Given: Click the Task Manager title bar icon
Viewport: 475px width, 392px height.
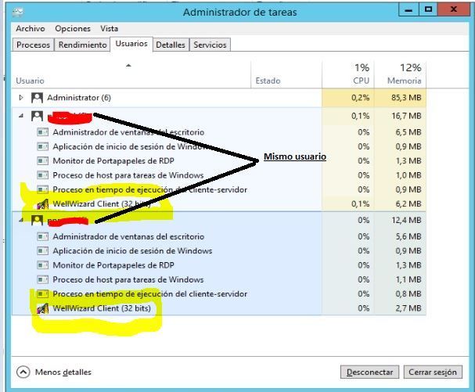Looking at the screenshot, I should (x=18, y=12).
